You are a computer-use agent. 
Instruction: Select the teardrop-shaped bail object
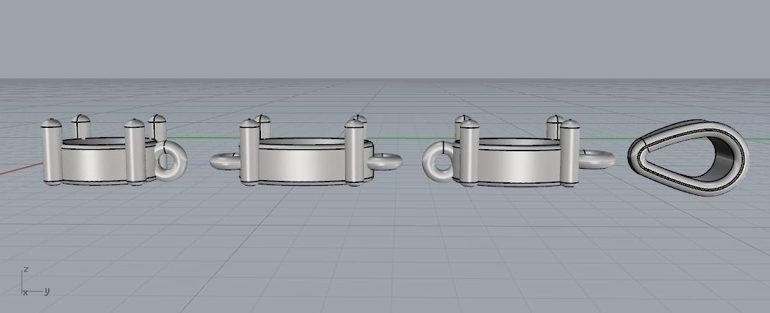point(687,158)
